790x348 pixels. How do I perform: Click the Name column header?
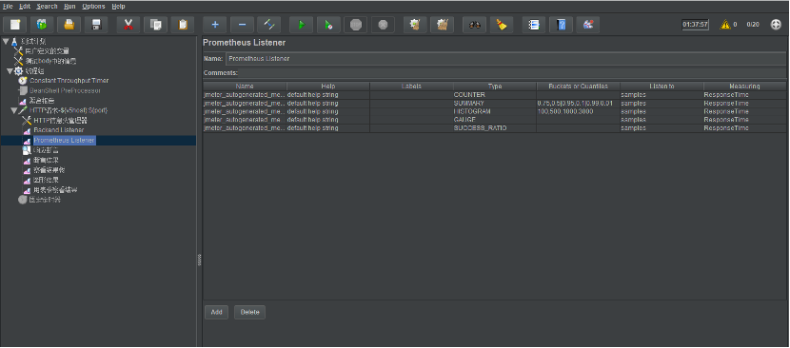pyautogui.click(x=245, y=87)
